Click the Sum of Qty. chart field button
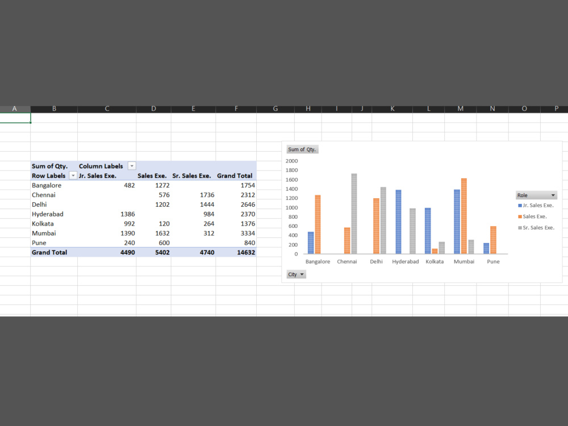The height and width of the screenshot is (426, 568). click(302, 149)
